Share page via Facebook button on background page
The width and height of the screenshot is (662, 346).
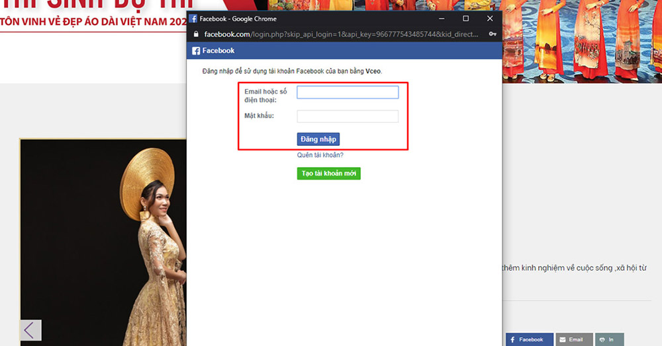(x=530, y=339)
